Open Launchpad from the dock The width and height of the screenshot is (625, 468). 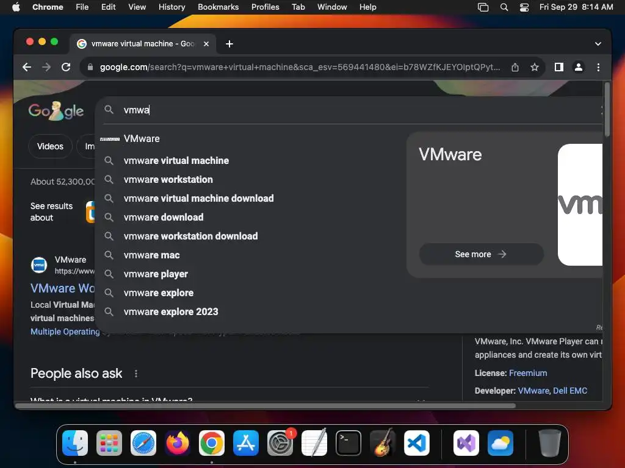point(109,443)
